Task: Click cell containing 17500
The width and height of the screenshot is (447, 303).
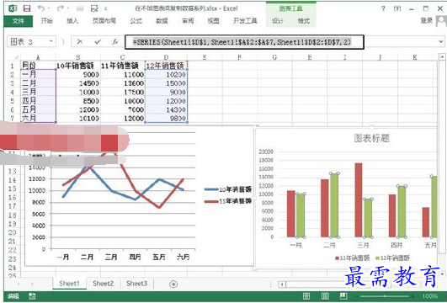Action: coord(123,93)
